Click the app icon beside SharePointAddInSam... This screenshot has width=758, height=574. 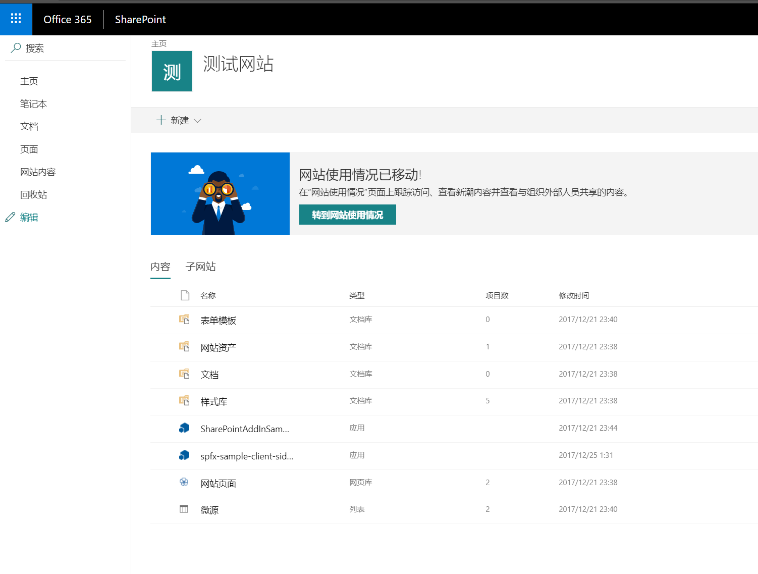(x=185, y=428)
